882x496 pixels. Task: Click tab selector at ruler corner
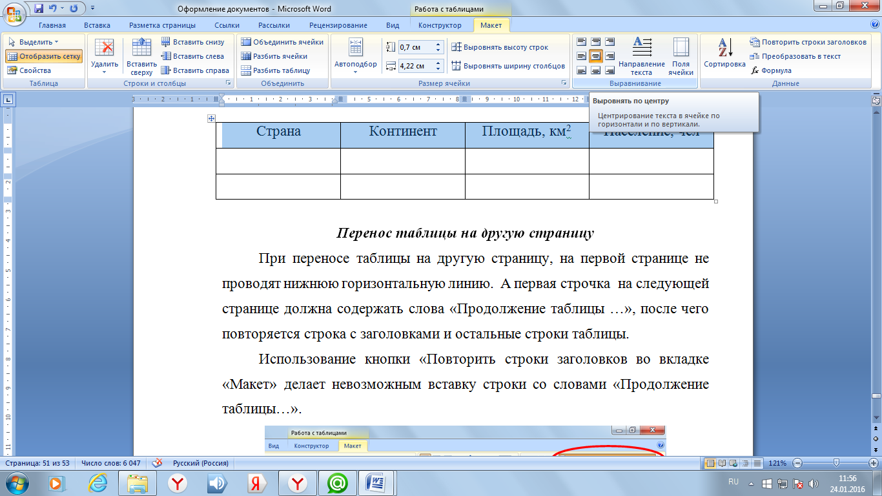pyautogui.click(x=8, y=99)
